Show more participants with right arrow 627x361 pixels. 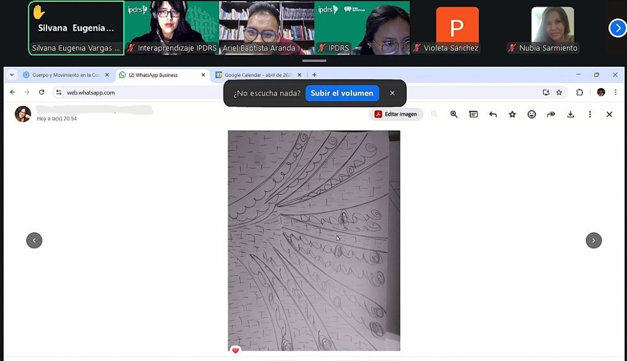click(617, 28)
